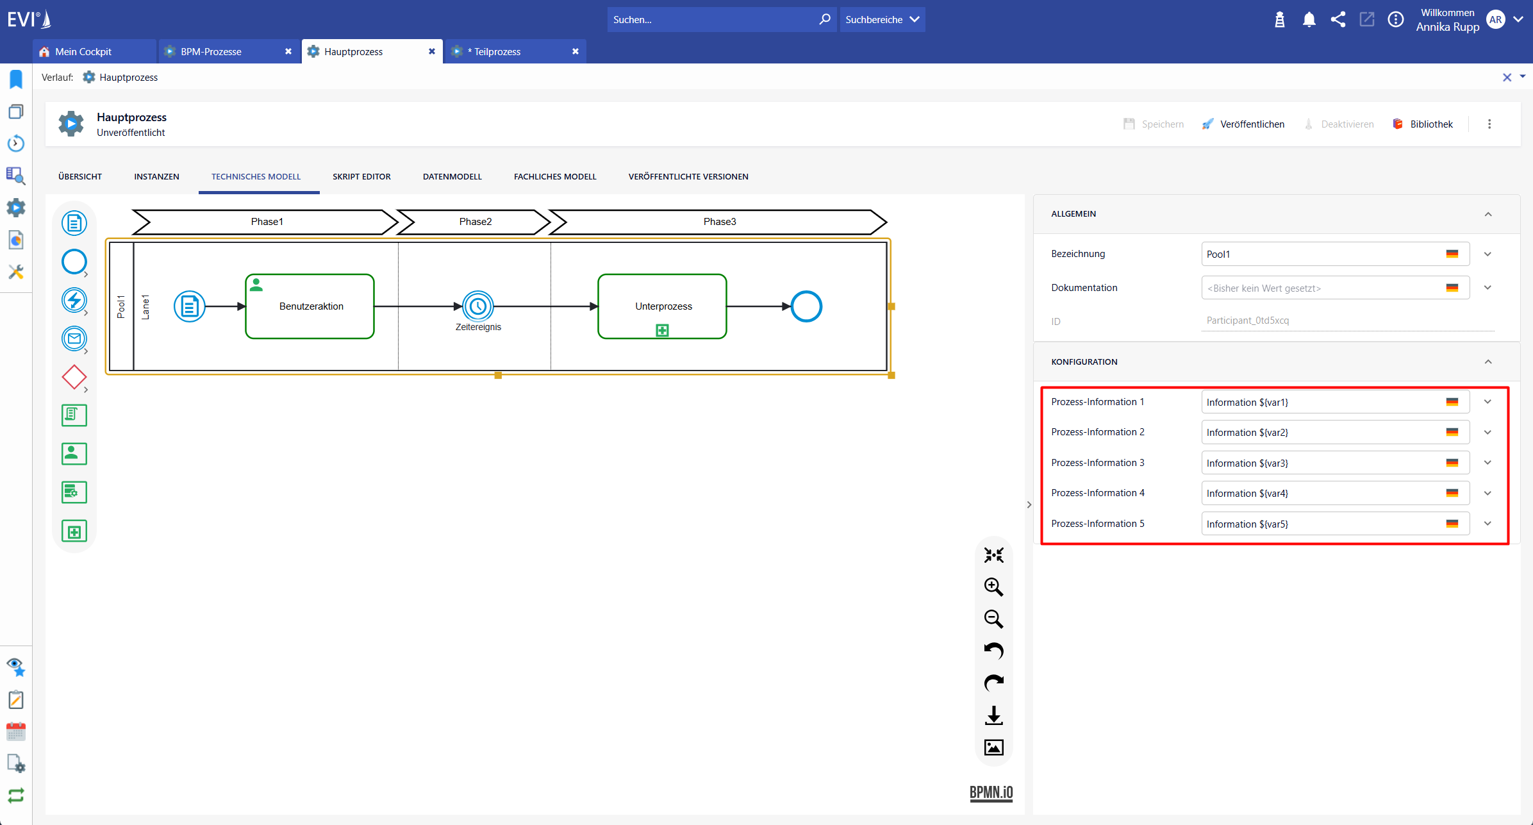Expand the Prozess-Information 3 chevron
The width and height of the screenshot is (1533, 825).
click(x=1487, y=463)
